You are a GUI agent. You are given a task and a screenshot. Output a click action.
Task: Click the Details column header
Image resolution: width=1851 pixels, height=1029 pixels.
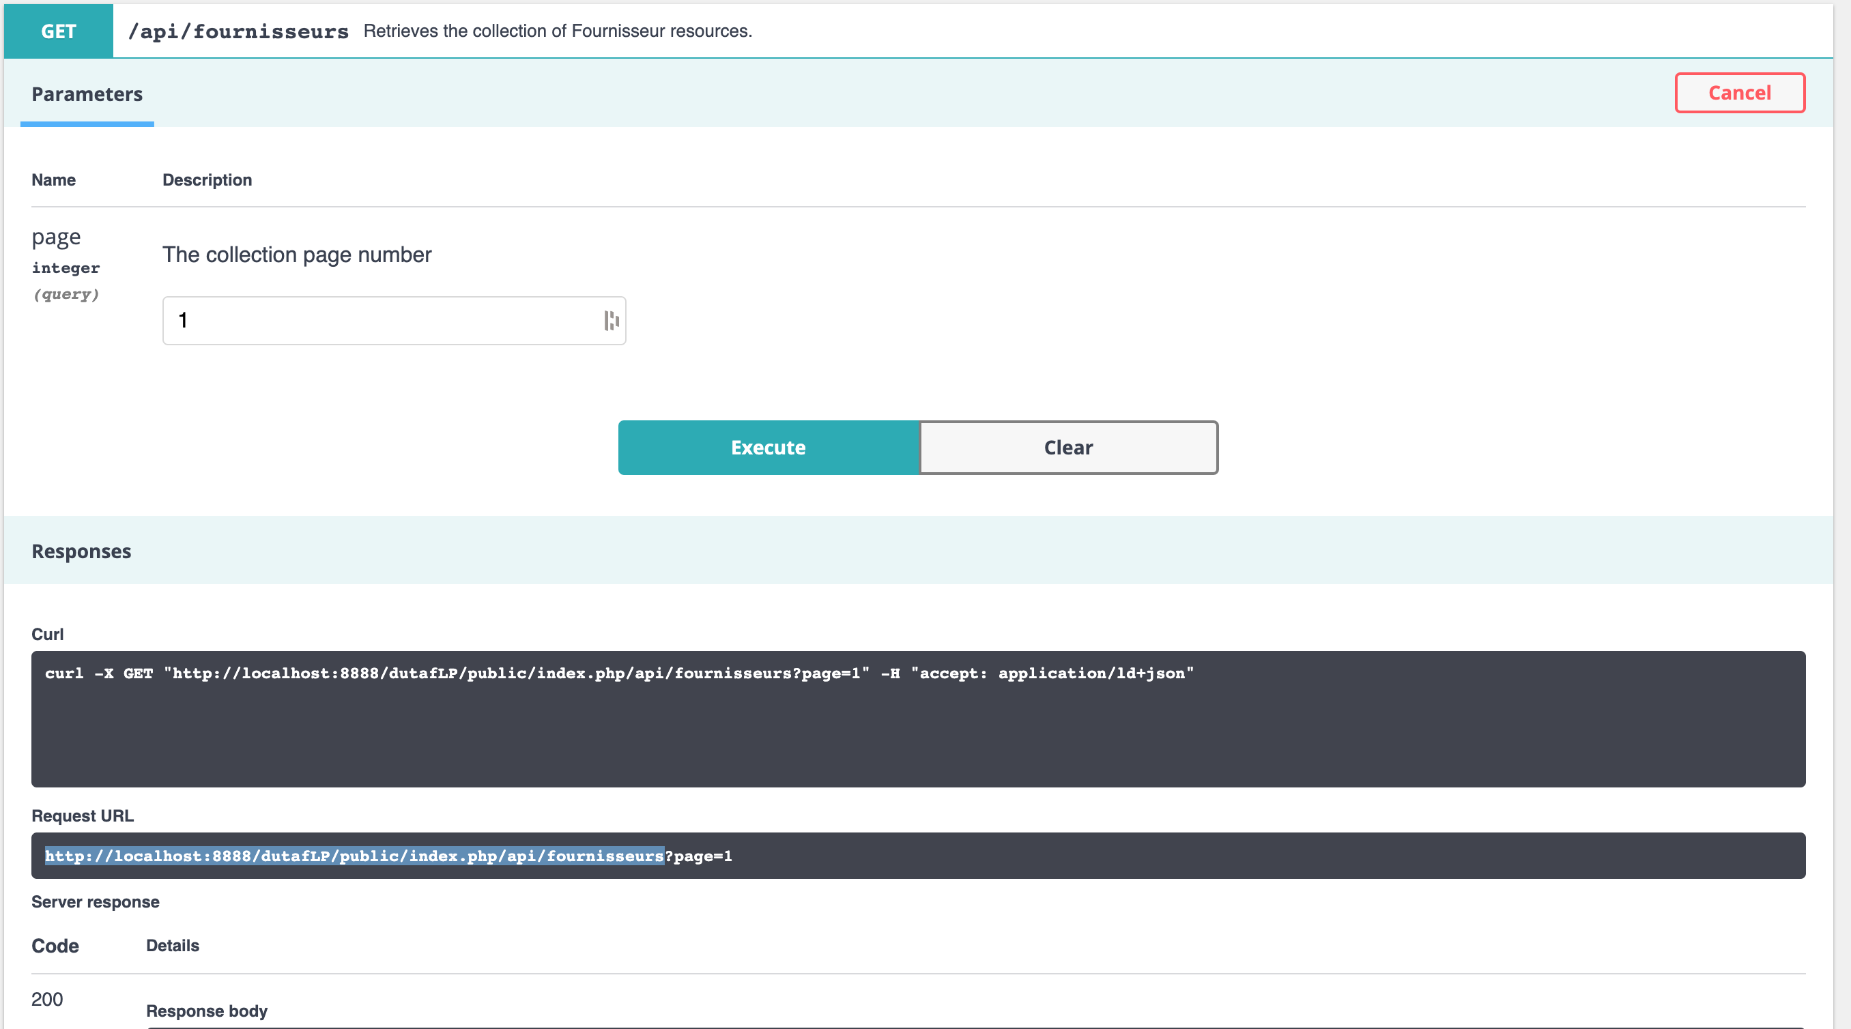click(173, 946)
